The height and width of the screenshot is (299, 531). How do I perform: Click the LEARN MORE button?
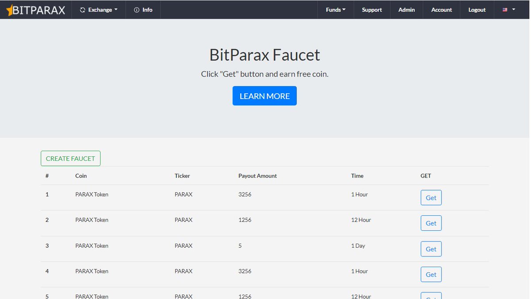coord(265,96)
